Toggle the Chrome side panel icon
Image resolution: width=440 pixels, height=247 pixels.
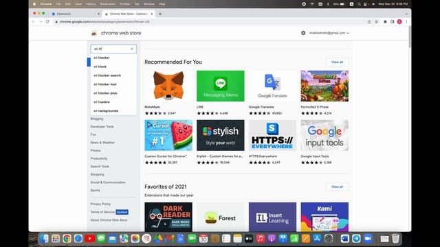[393, 21]
